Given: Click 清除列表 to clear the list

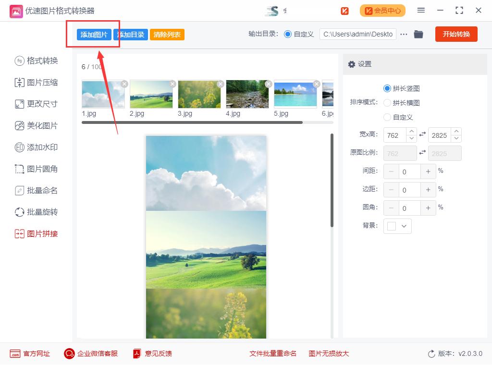Looking at the screenshot, I should click(x=167, y=35).
